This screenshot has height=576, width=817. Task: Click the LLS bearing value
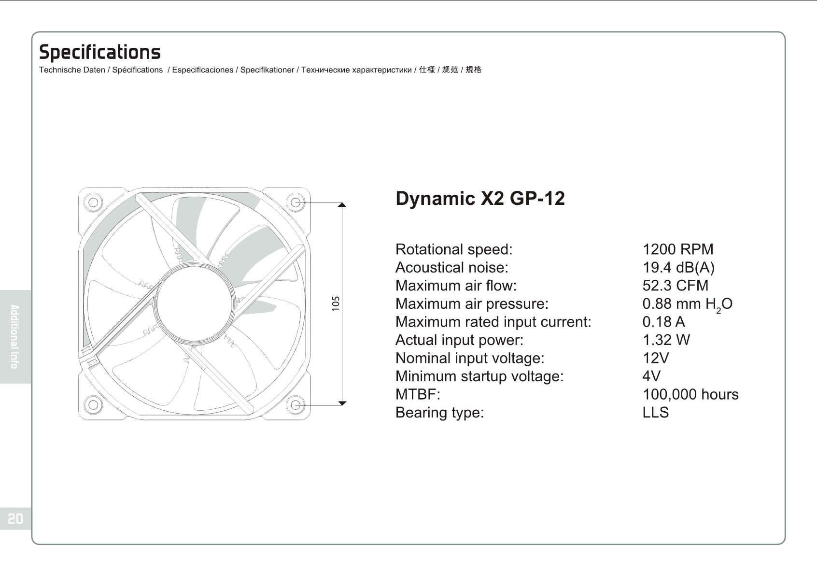656,413
